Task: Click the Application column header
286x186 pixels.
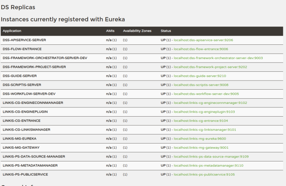Action: (12, 31)
